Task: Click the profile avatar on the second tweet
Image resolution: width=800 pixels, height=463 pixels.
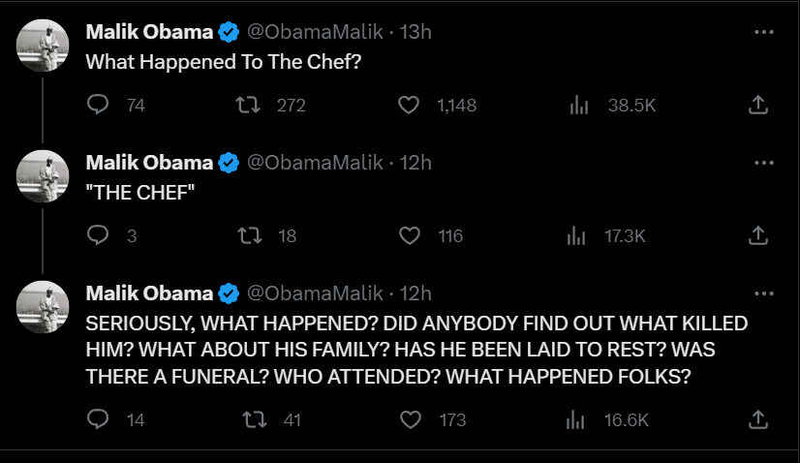Action: 44,175
